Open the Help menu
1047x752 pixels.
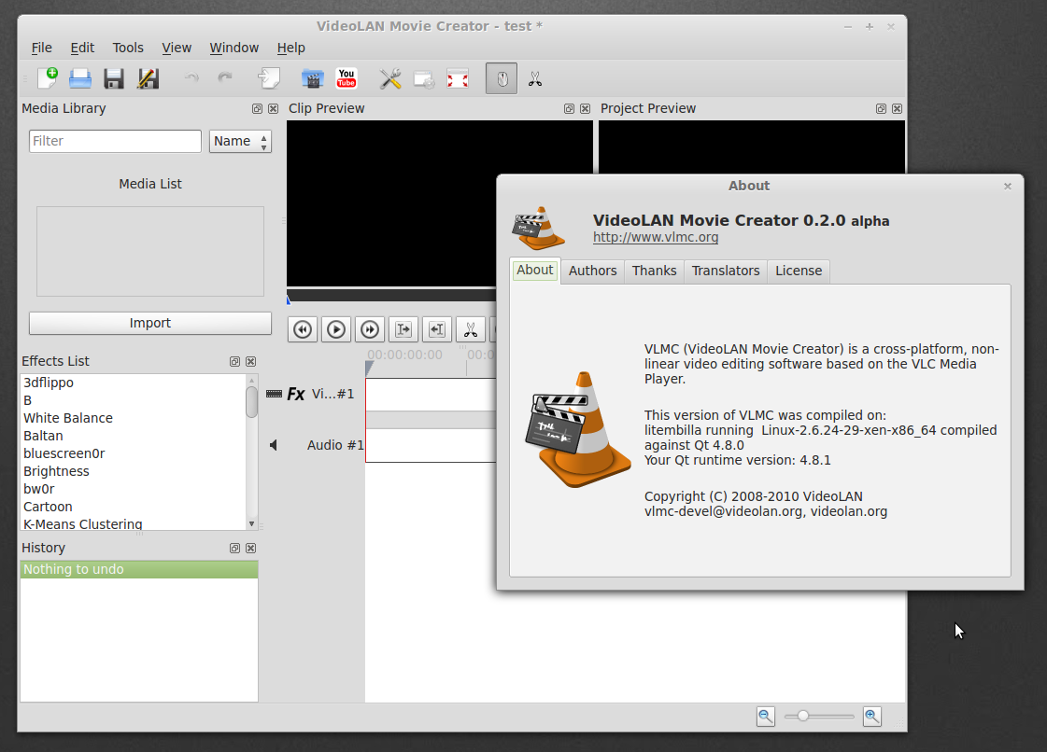290,48
